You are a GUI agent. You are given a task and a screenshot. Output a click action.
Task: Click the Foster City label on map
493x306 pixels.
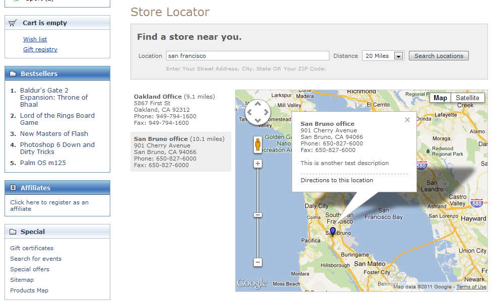tap(377, 272)
